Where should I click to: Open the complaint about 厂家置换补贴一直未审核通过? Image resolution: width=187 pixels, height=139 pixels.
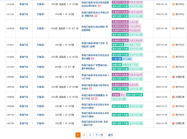[x=95, y=67]
